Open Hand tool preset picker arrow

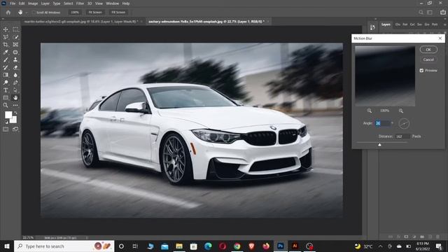pyautogui.click(x=27, y=13)
